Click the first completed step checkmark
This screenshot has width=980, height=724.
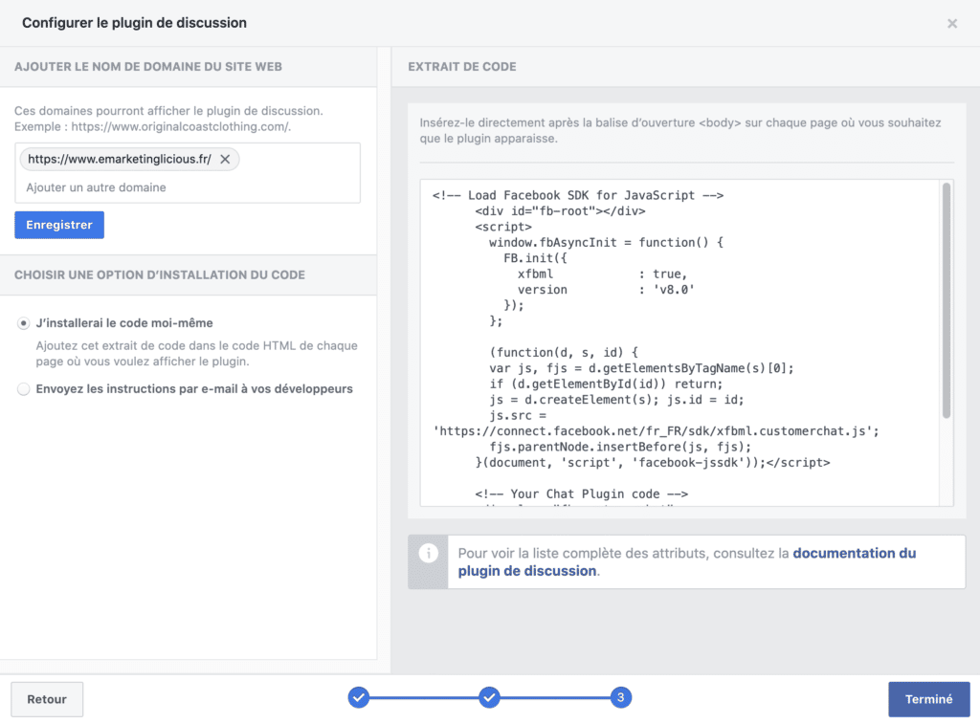(358, 698)
